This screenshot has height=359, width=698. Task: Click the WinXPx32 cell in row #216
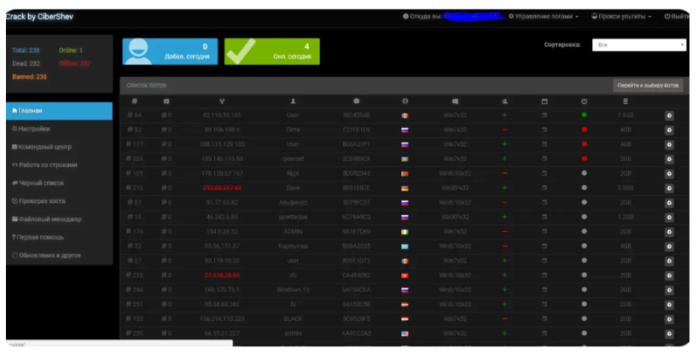point(455,188)
